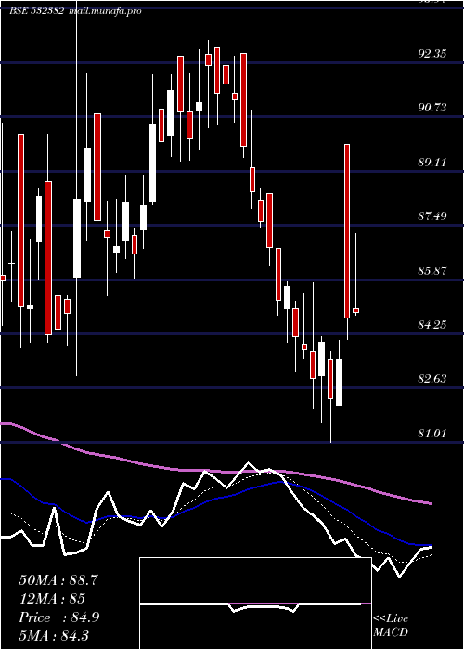Image resolution: width=464 pixels, height=650 pixels.
Task: Click the 82.63 price axis label
Action: pos(432,379)
